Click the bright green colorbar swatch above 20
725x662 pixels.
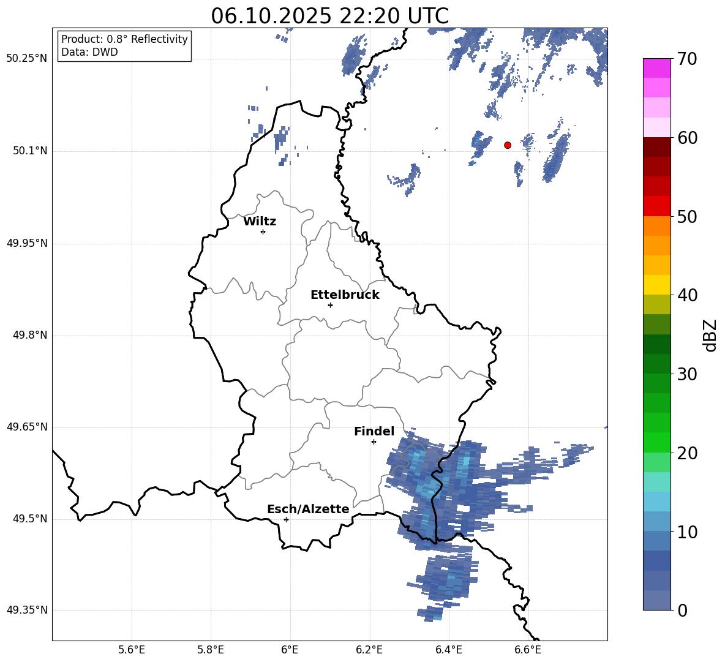tap(656, 442)
